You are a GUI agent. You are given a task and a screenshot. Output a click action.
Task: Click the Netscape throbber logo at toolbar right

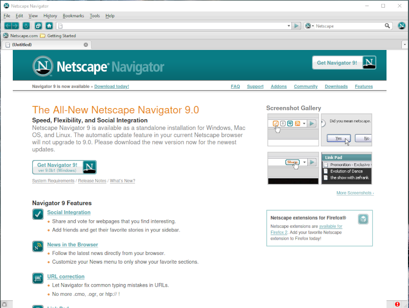401,25
